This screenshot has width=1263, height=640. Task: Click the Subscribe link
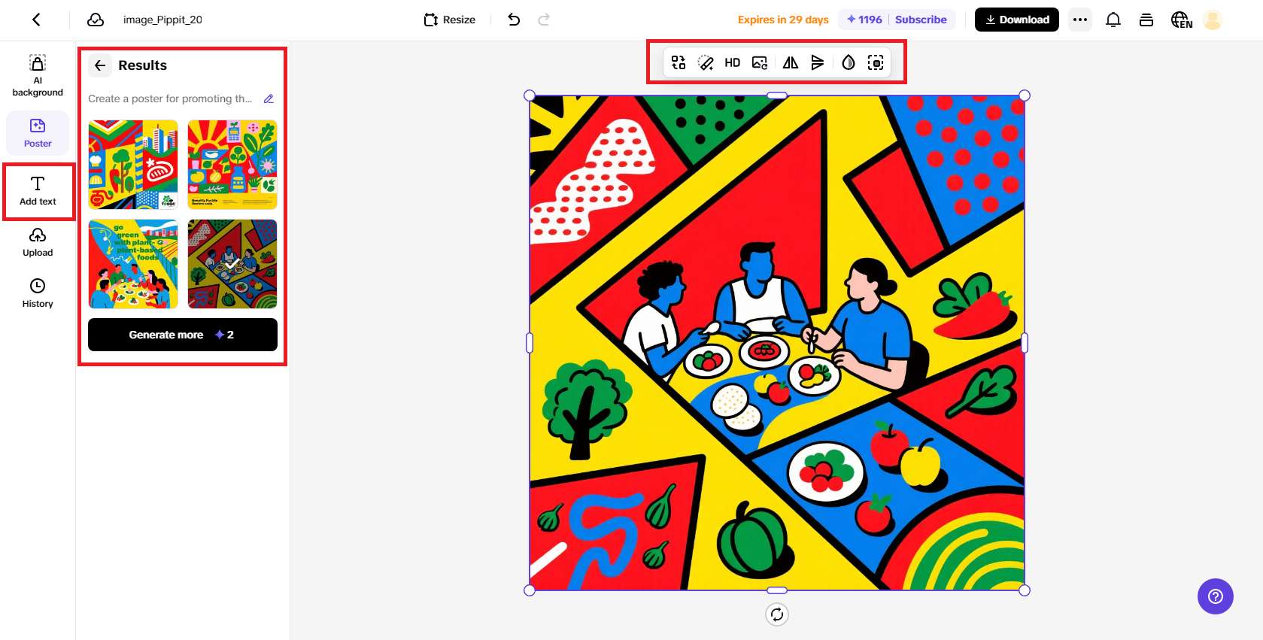pyautogui.click(x=920, y=20)
